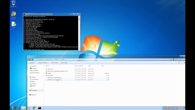The height and width of the screenshot is (110, 195).
Task: Sort files by the Type column
Action: 89,66
